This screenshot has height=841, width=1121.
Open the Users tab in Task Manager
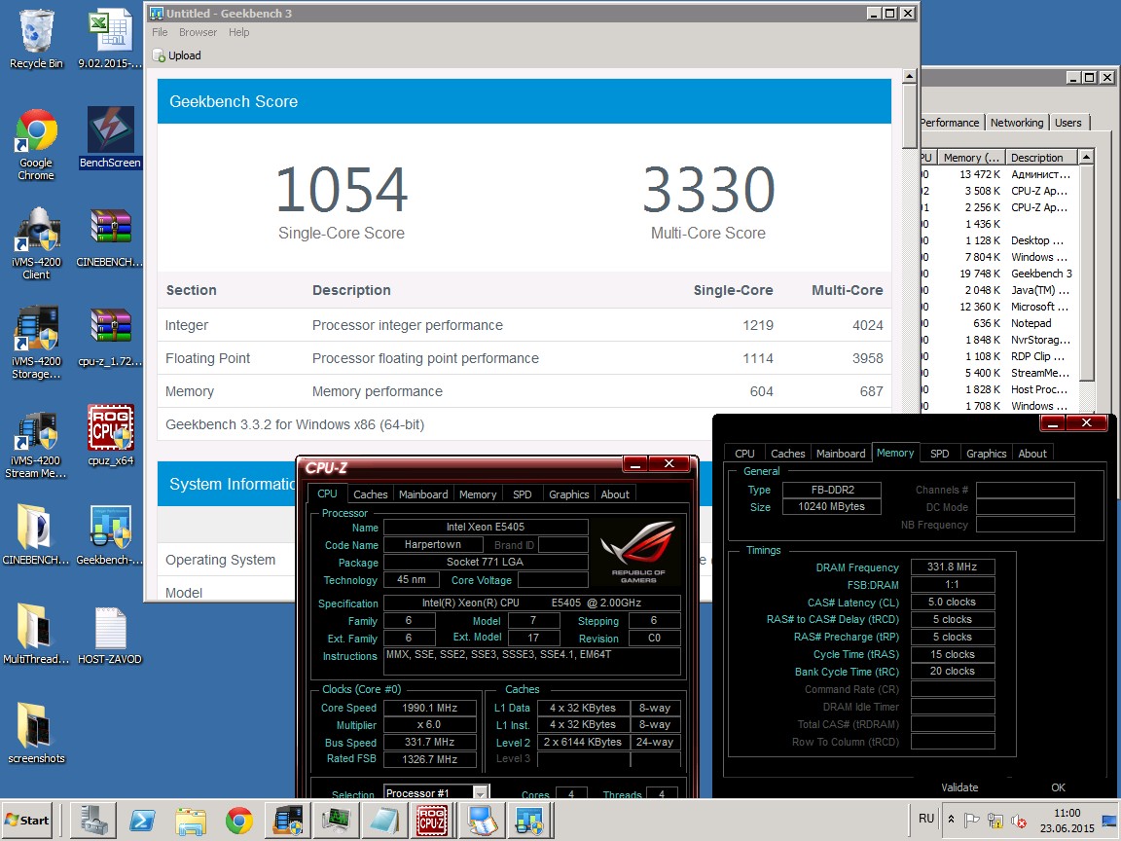click(1068, 123)
